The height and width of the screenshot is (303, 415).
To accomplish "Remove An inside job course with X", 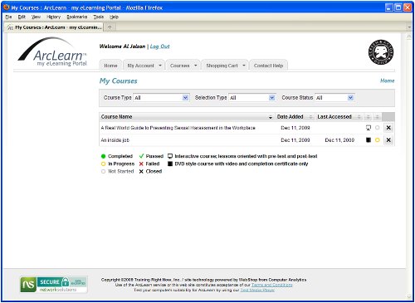I will pos(388,140).
